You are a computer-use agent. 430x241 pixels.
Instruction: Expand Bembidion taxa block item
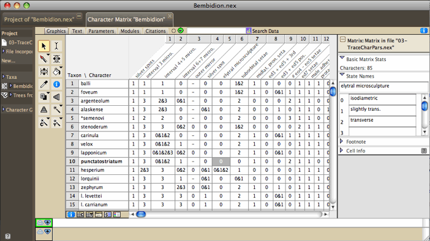point(10,86)
